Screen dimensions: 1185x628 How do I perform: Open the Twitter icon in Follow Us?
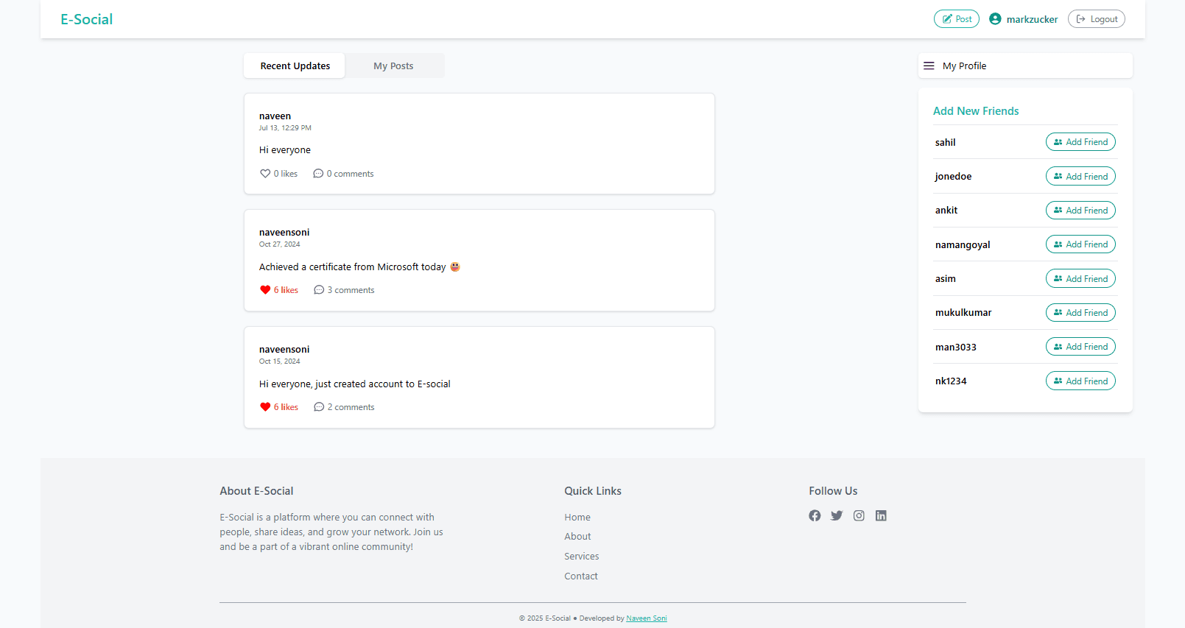click(x=837, y=515)
